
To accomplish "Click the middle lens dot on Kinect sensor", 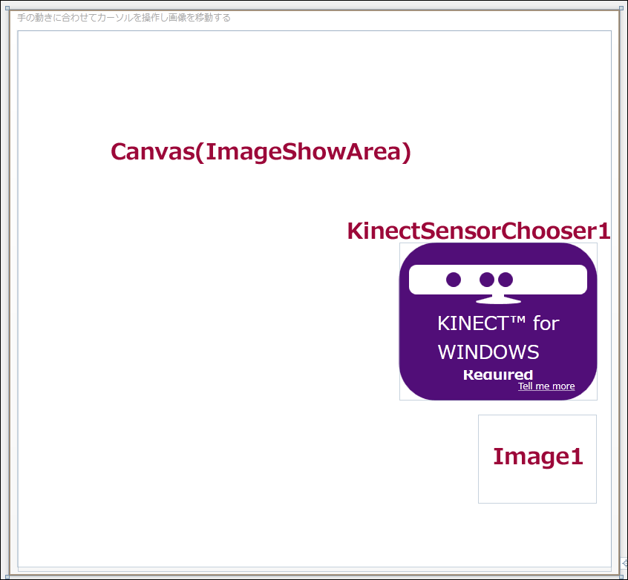I will 487,280.
